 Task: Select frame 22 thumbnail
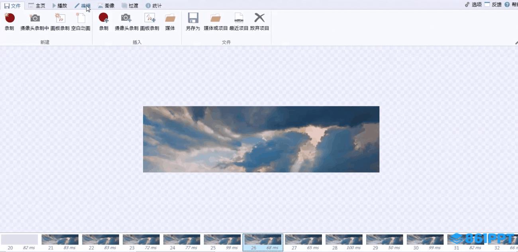(x=100, y=239)
